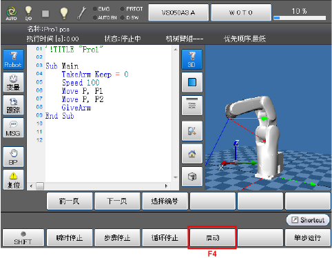Open the 跟踪 trace panel
Viewport: 332px width, 258px height.
point(13,105)
